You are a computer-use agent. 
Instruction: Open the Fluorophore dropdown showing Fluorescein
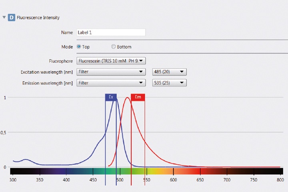click(x=111, y=61)
